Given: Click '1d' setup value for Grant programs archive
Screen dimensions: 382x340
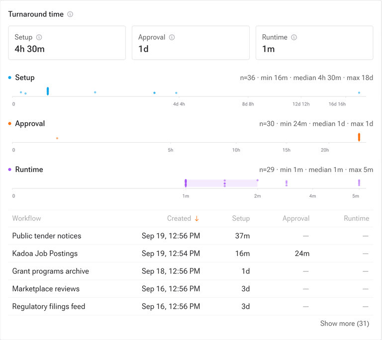Looking at the screenshot, I should point(246,271).
